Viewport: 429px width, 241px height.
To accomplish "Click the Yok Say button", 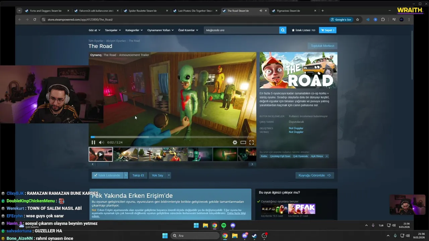I will click(158, 175).
